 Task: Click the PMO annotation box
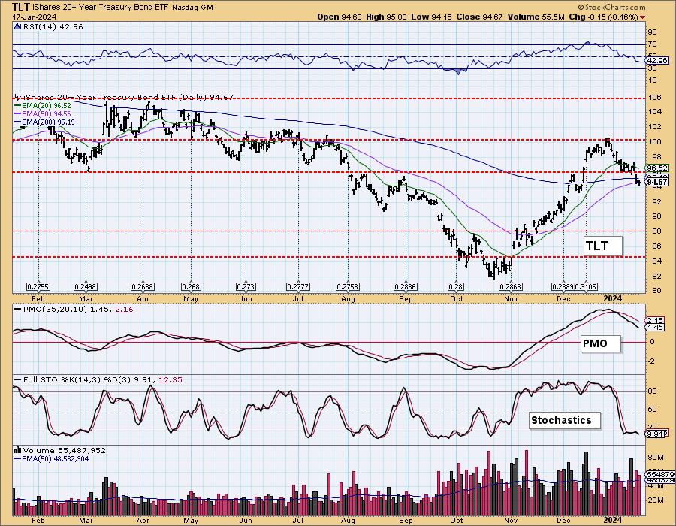click(601, 343)
